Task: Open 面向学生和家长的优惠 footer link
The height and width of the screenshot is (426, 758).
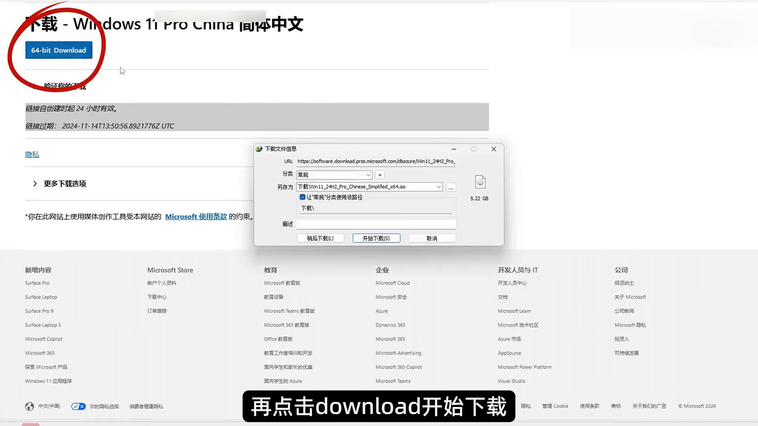Action: (288, 367)
